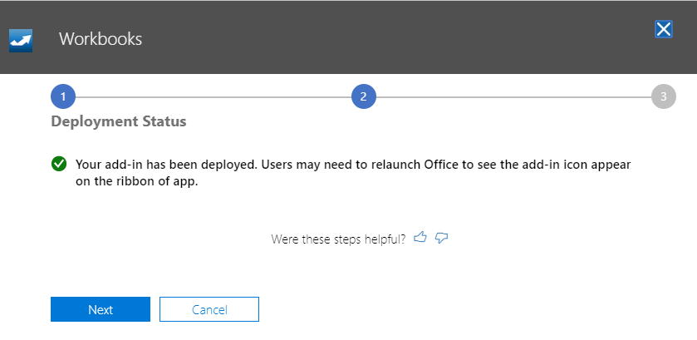This screenshot has width=697, height=340.
Task: Click the Workbooks add-in logo icon
Action: (x=21, y=41)
